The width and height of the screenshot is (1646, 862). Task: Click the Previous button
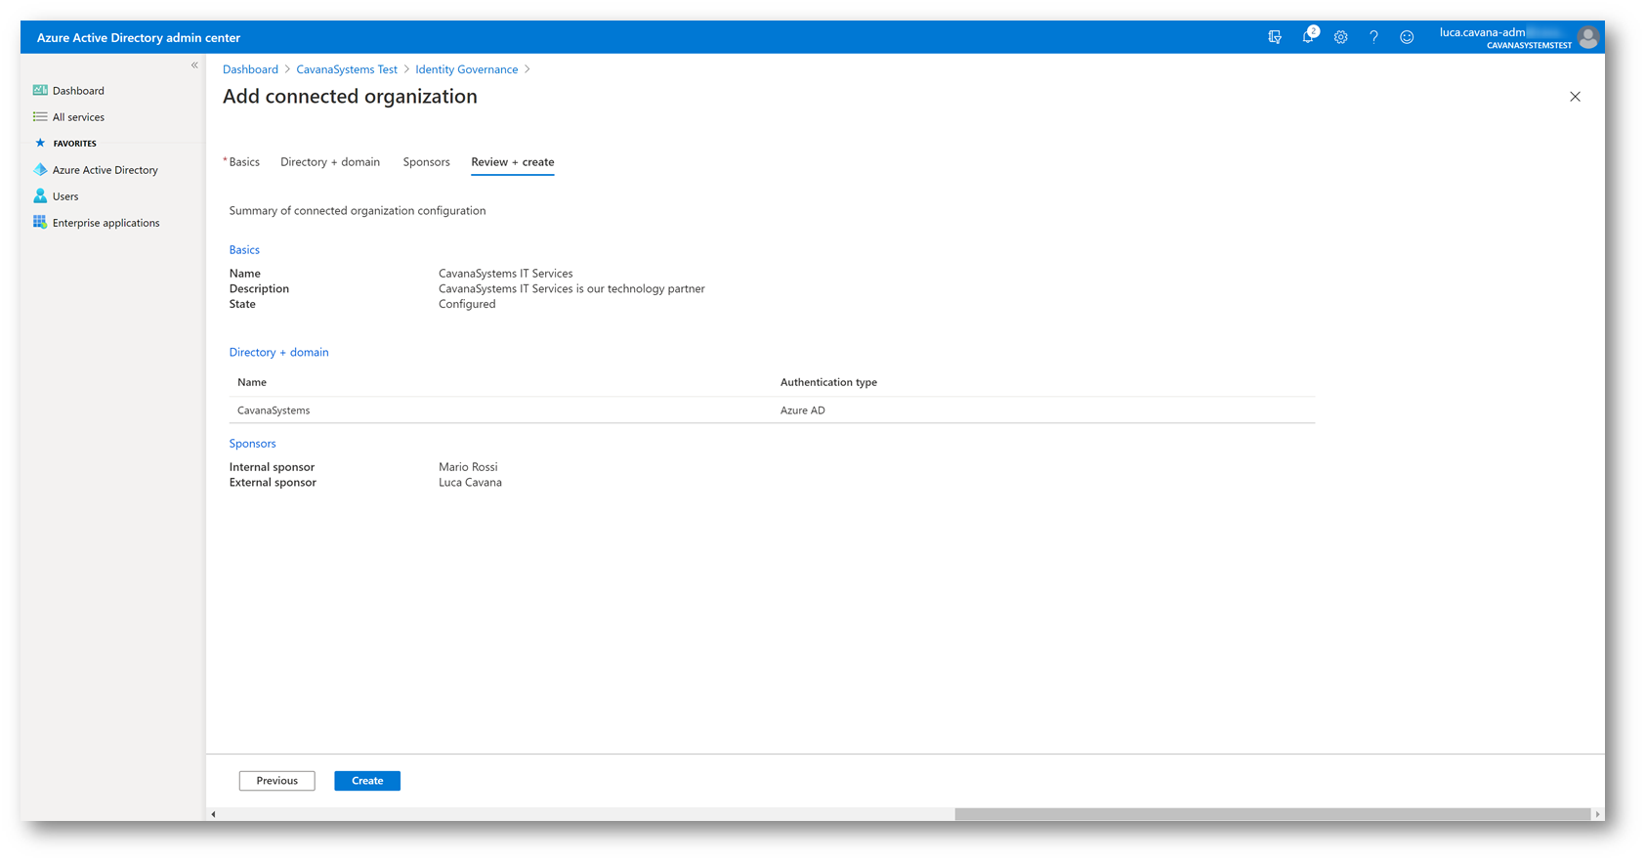(x=277, y=781)
